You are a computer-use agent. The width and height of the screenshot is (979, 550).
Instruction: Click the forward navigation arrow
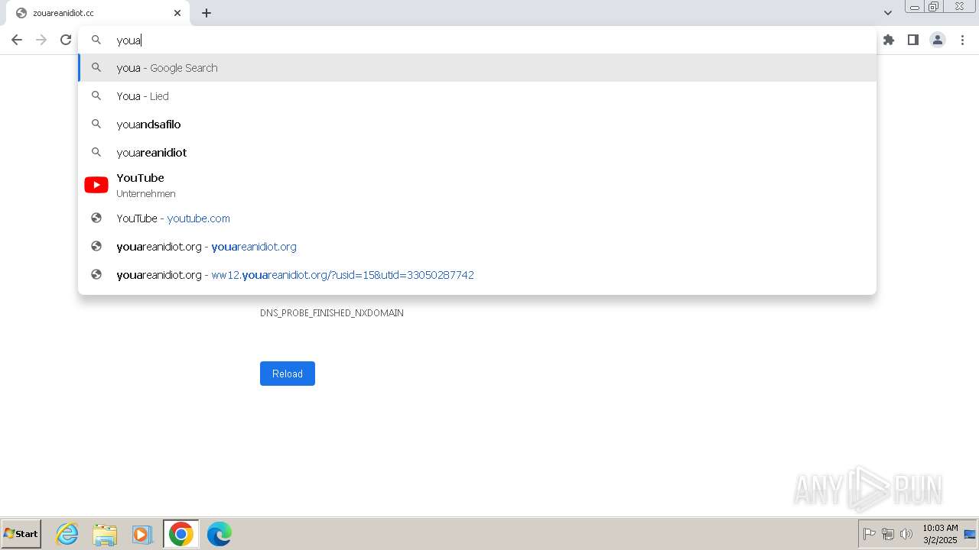(41, 40)
